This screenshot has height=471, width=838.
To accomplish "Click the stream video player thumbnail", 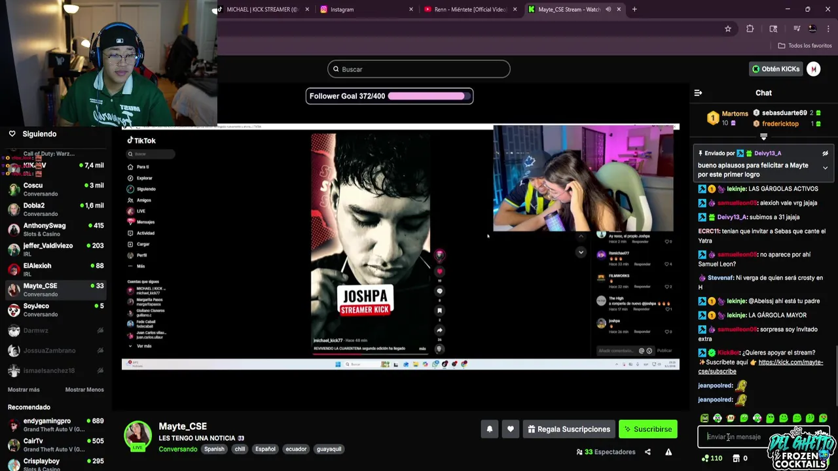I will point(400,247).
